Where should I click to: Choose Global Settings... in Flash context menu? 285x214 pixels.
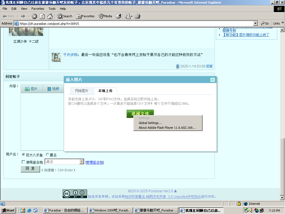coord(150,123)
